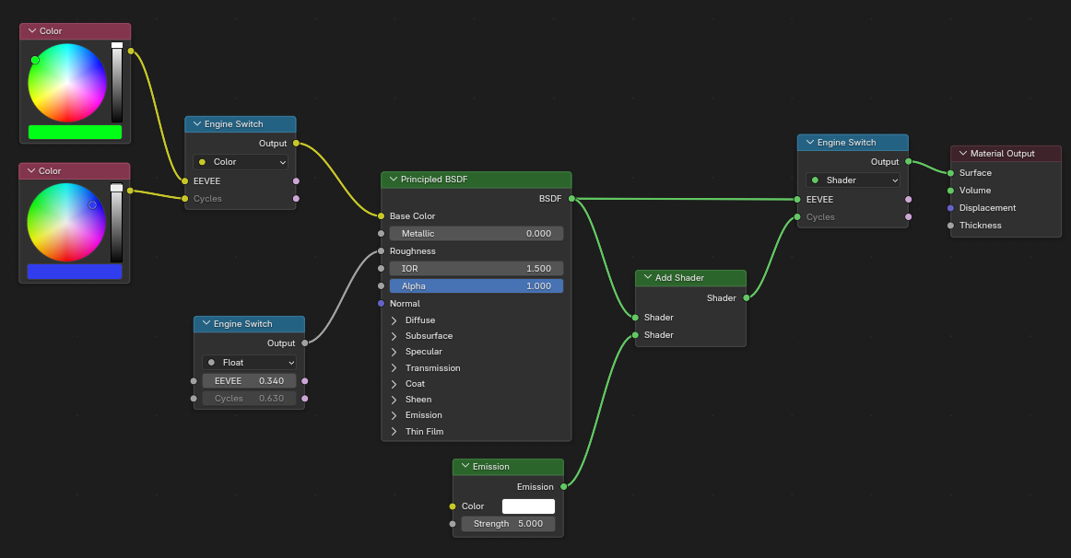Click the color wheel above the green swatch
Screen dimensions: 1071x558
[x=67, y=83]
